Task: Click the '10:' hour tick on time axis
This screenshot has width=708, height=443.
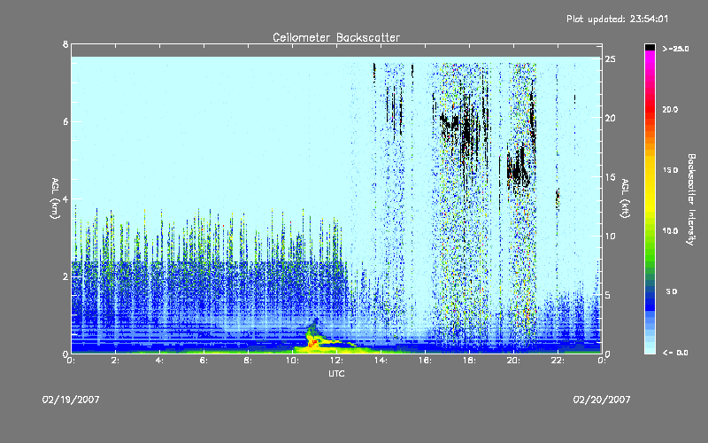Action: point(292,361)
